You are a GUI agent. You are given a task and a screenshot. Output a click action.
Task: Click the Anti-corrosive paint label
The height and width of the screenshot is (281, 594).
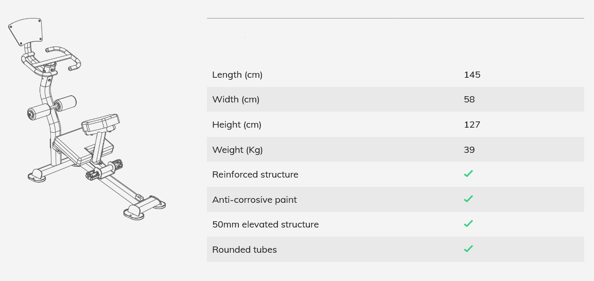pyautogui.click(x=254, y=200)
